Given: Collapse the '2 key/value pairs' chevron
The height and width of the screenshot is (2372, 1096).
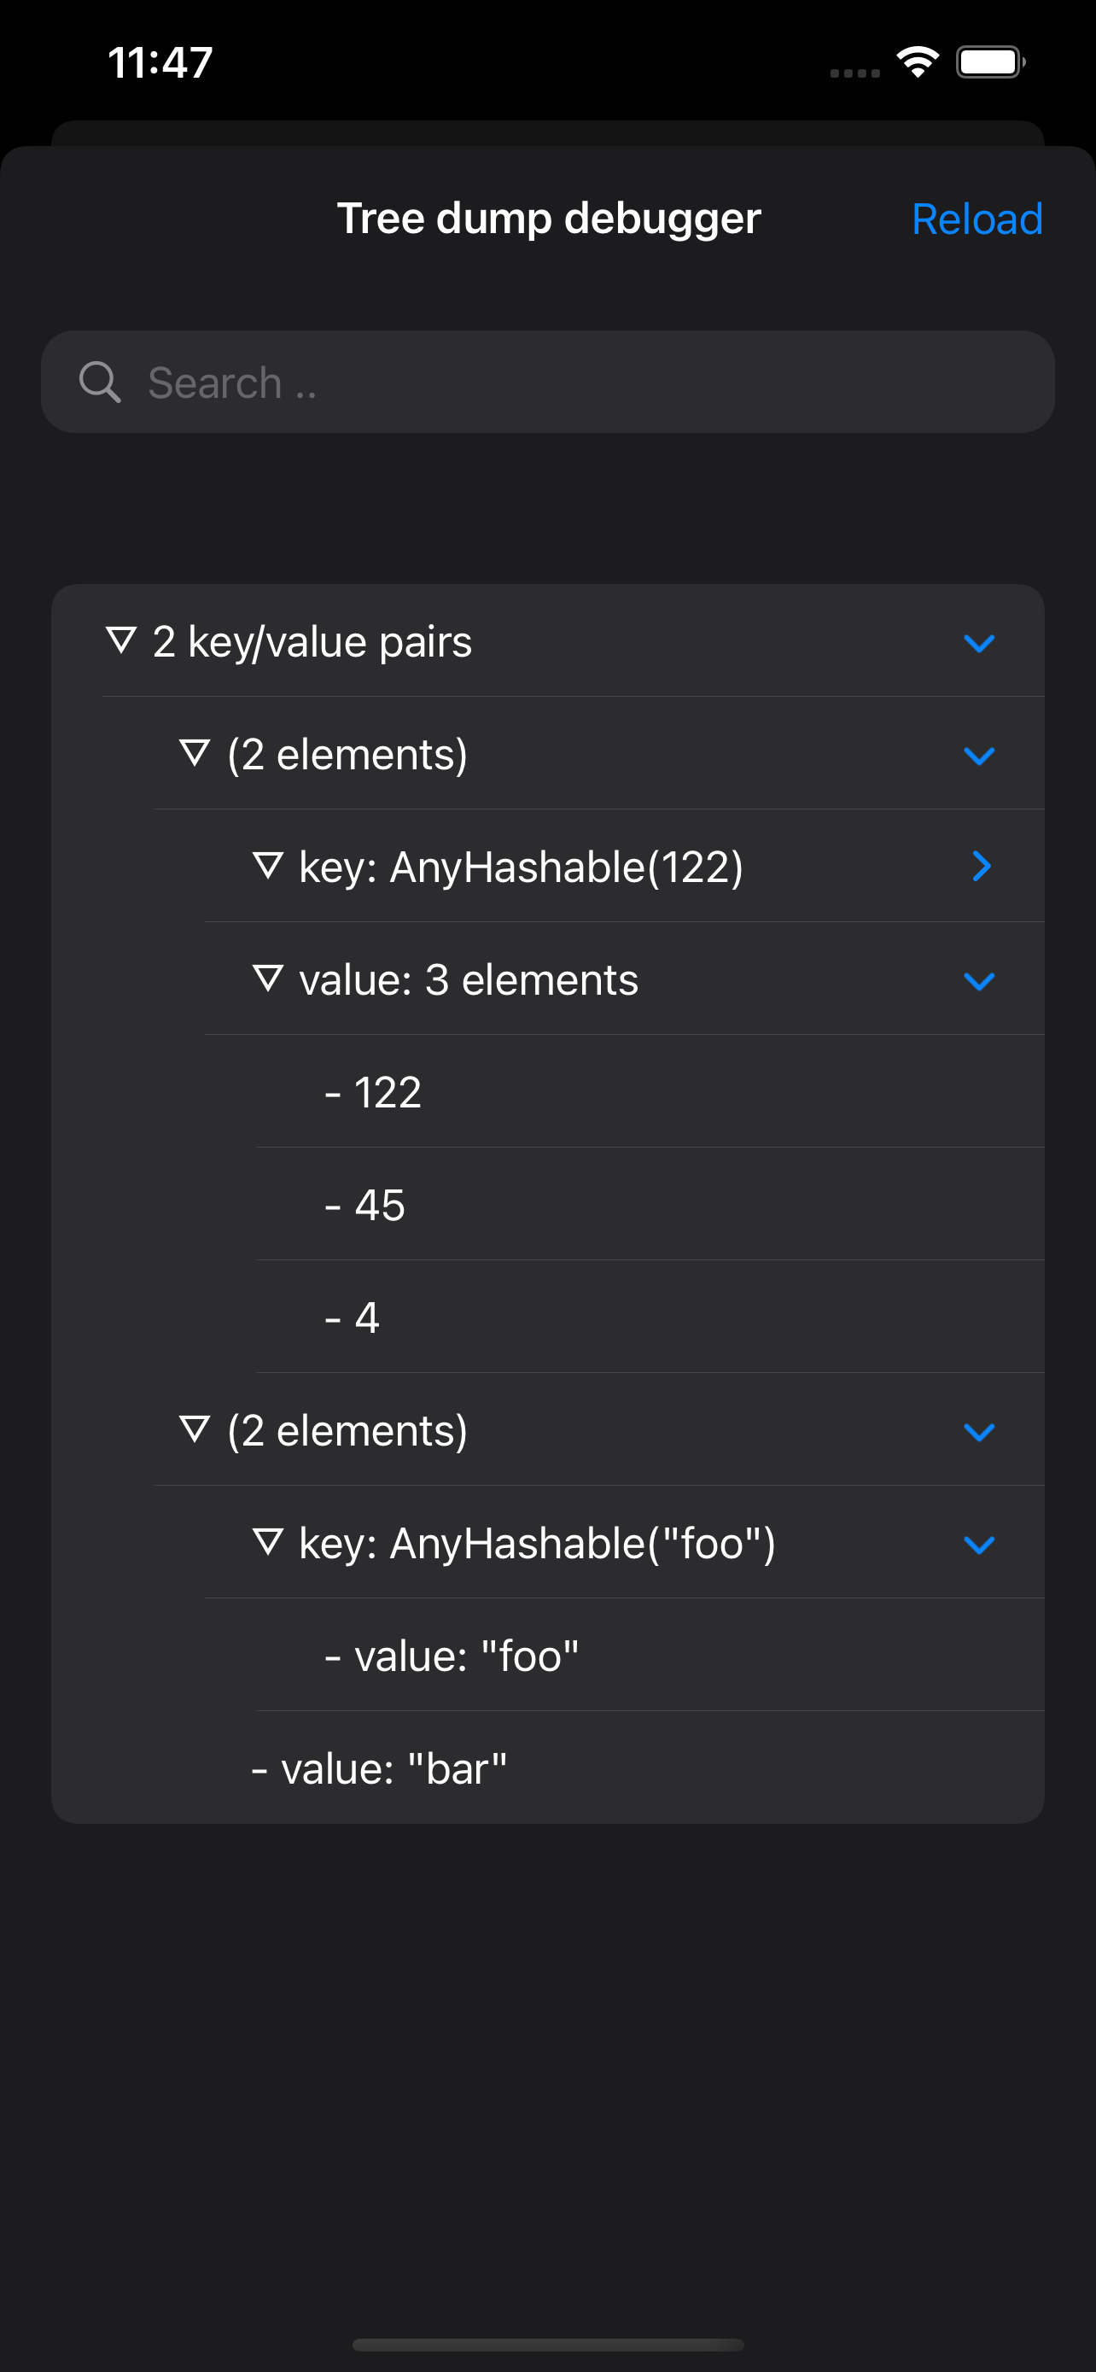Looking at the screenshot, I should point(979,643).
